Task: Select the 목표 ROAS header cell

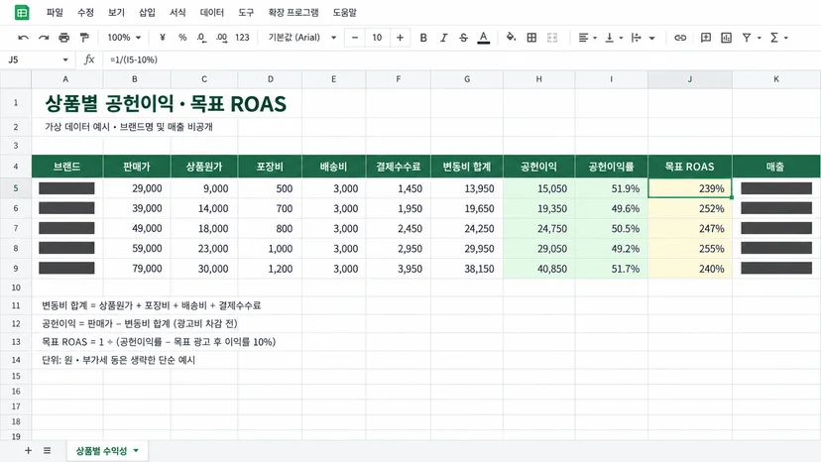Action: pyautogui.click(x=689, y=167)
